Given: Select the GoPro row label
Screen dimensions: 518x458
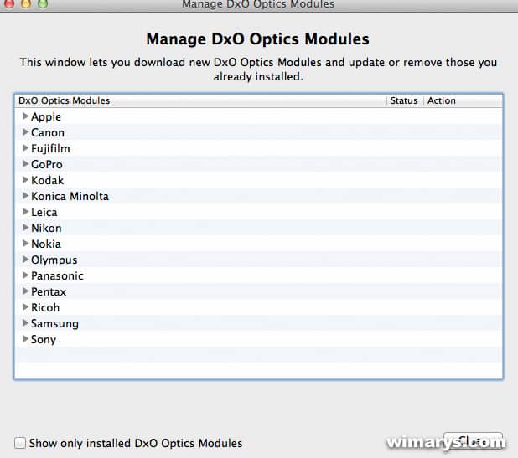Looking at the screenshot, I should [47, 164].
